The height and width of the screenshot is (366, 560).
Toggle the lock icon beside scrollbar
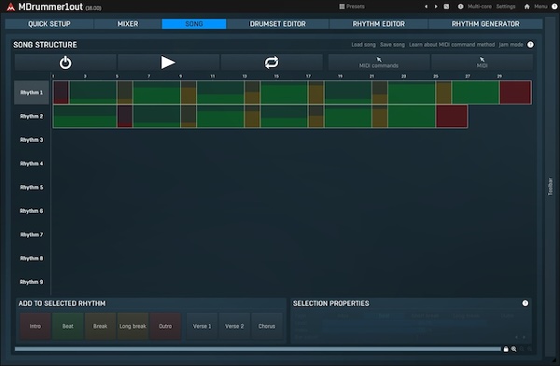click(x=506, y=349)
